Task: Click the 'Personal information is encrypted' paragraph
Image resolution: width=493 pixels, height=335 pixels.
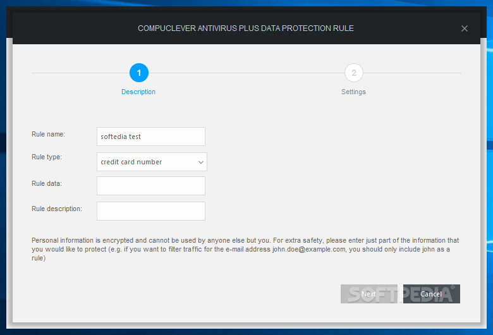Action: (x=245, y=249)
